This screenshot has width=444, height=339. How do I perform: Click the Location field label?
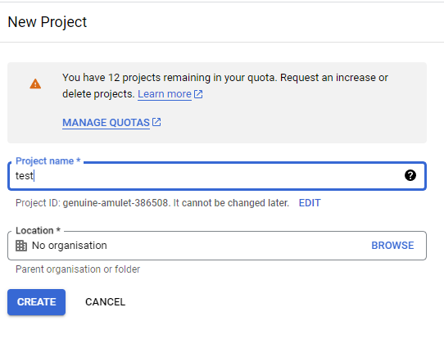click(38, 230)
